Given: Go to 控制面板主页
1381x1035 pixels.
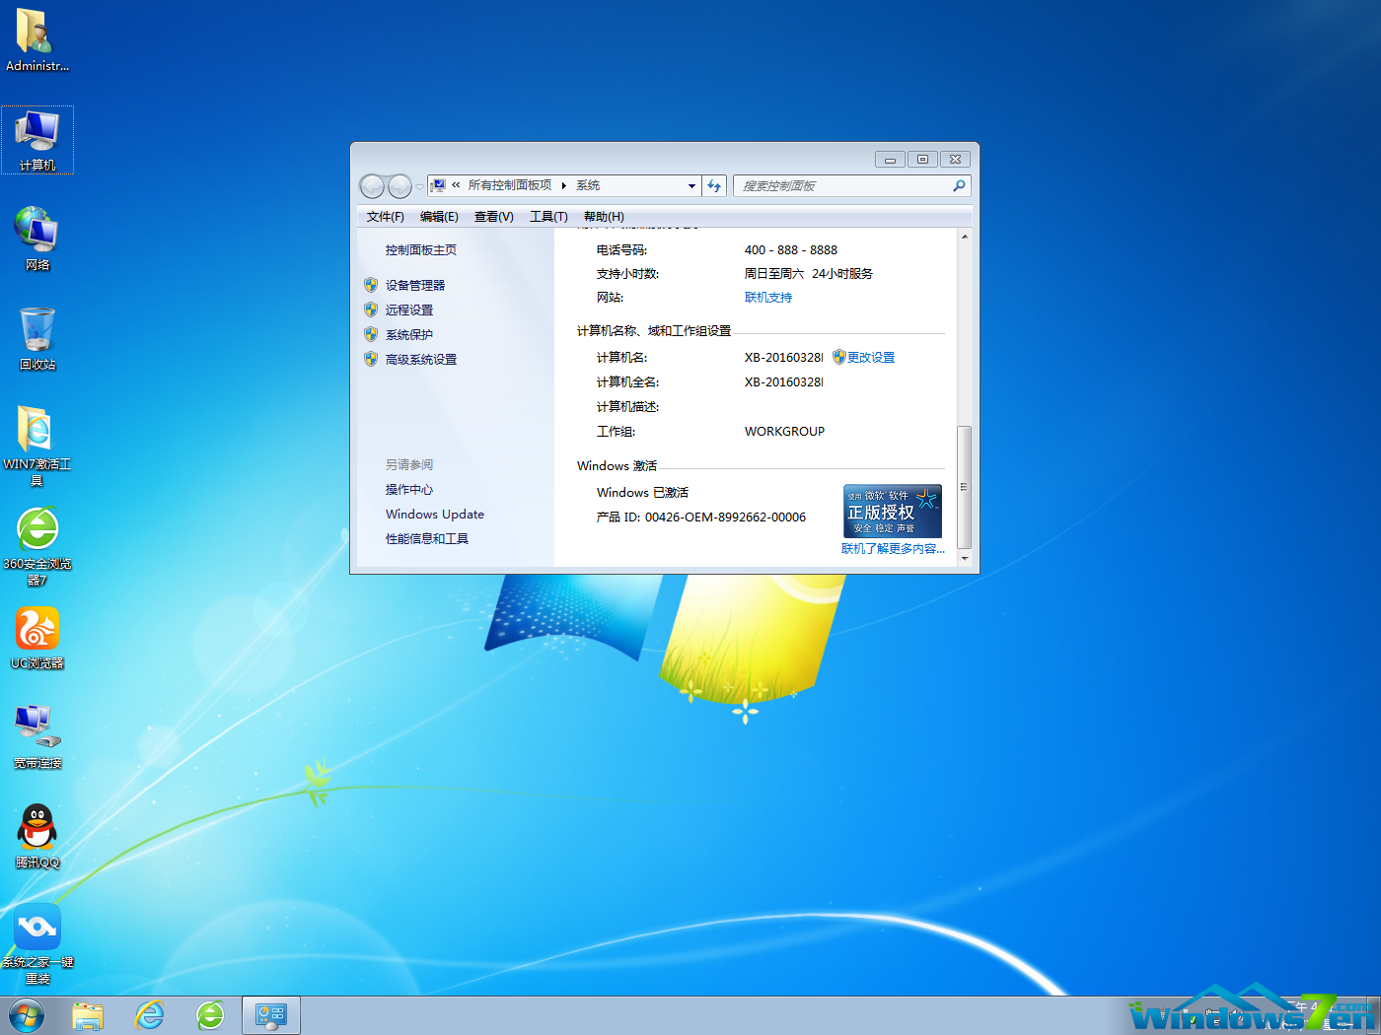Looking at the screenshot, I should 421,250.
